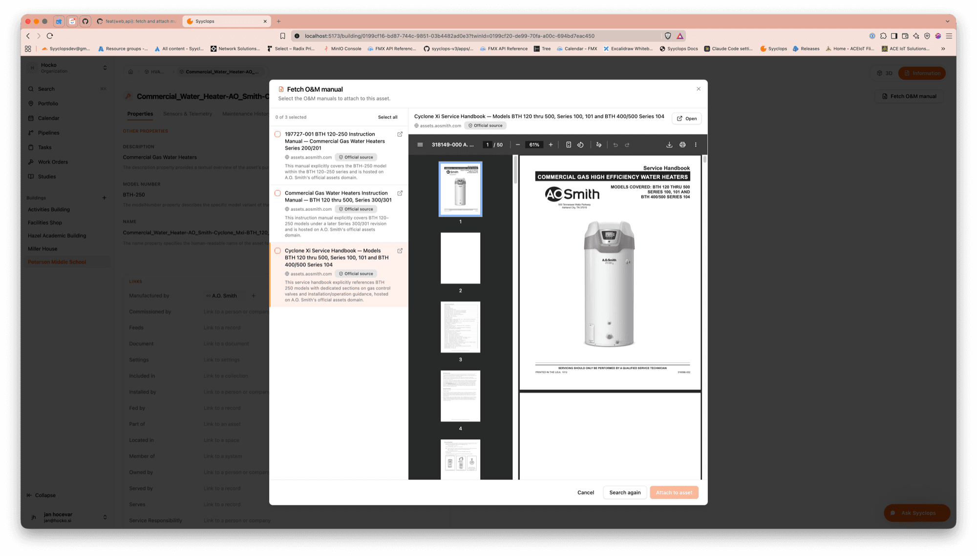Reload the browser page
Screen dimensions: 977x556
[x=50, y=36]
